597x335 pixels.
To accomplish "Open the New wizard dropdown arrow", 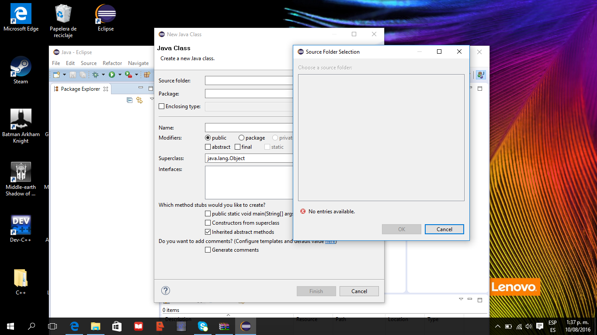I will [x=64, y=75].
